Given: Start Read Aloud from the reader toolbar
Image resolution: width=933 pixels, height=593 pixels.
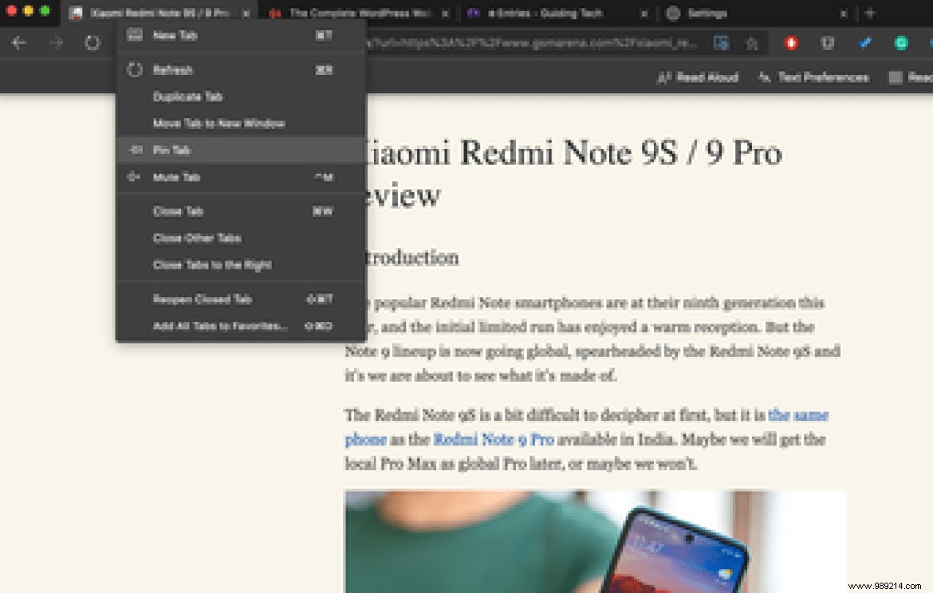Looking at the screenshot, I should [x=698, y=77].
